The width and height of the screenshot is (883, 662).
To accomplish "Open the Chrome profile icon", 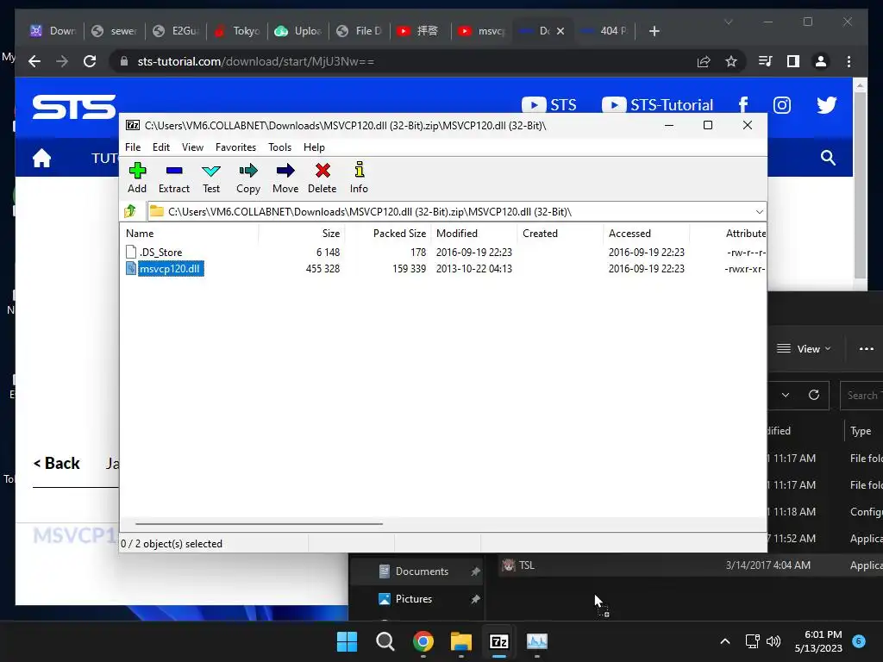I will 821,61.
